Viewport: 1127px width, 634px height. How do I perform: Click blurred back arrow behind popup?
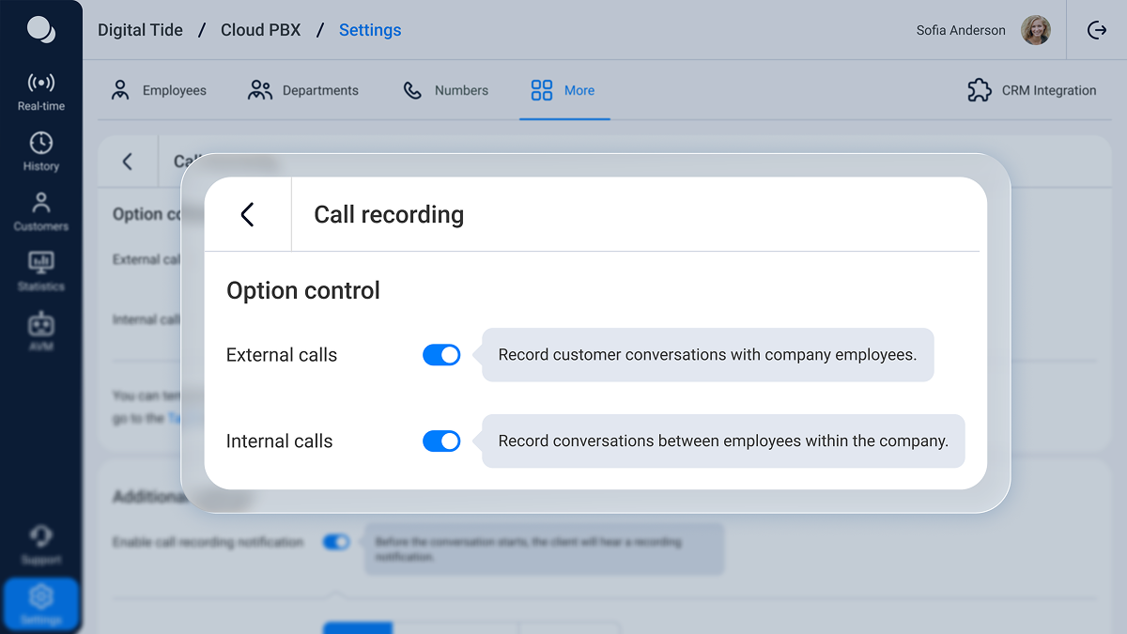click(x=128, y=162)
